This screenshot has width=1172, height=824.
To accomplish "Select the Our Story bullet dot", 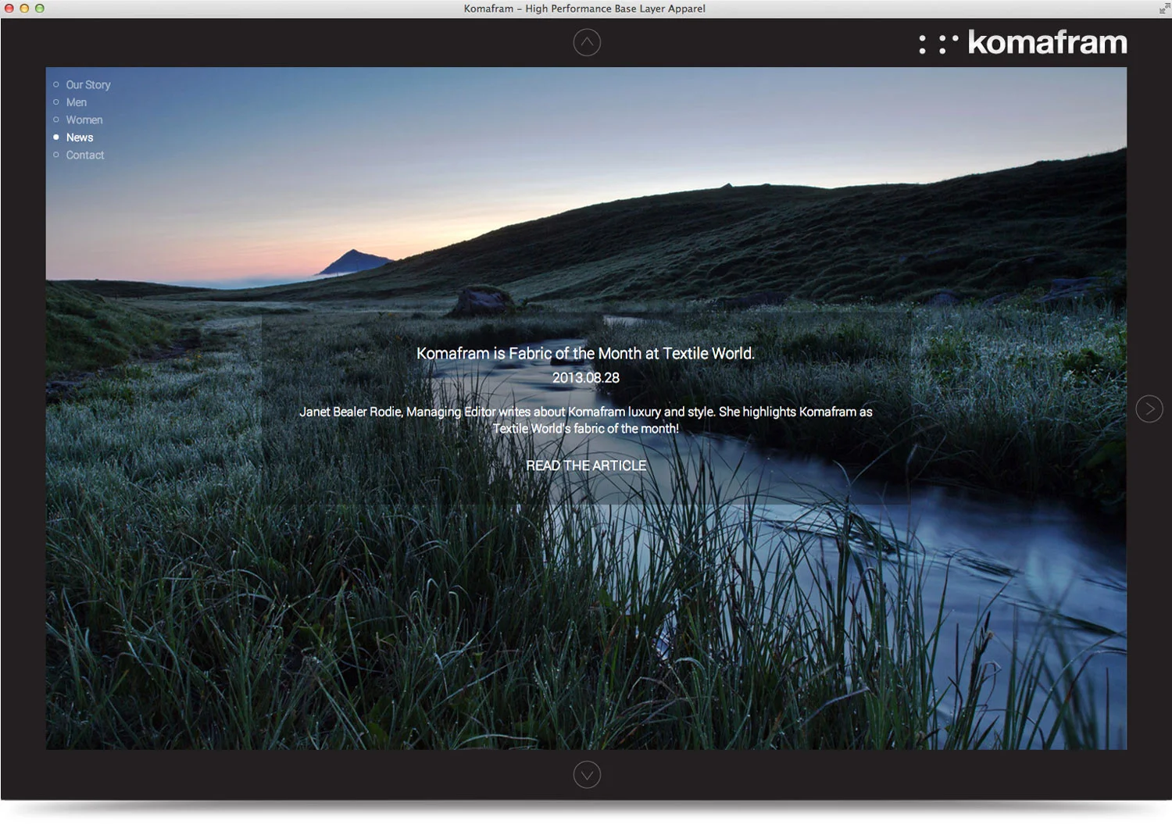I will point(56,84).
